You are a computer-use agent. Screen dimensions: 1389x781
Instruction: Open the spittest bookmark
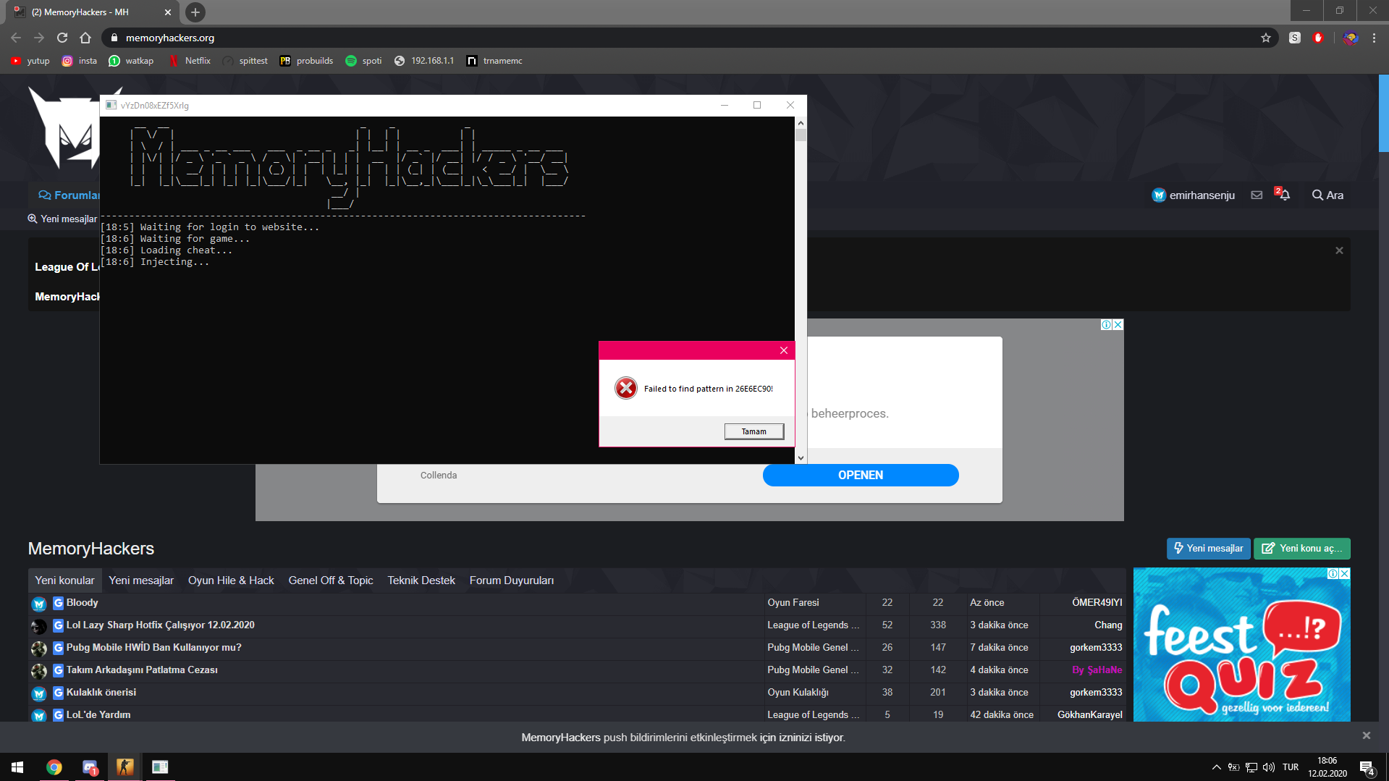coord(245,61)
